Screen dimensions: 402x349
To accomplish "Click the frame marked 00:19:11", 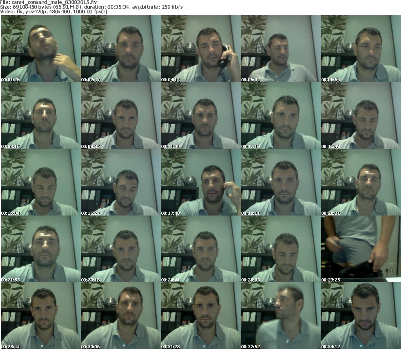I will coord(281,182).
